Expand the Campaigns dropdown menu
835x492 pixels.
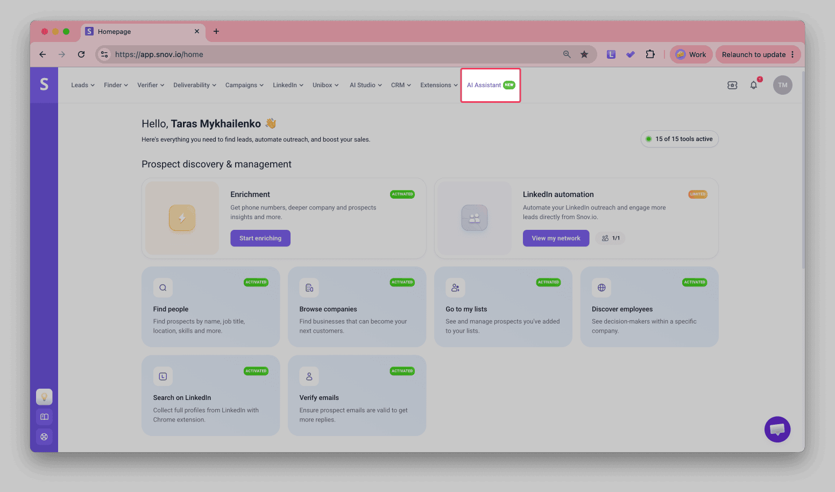244,85
